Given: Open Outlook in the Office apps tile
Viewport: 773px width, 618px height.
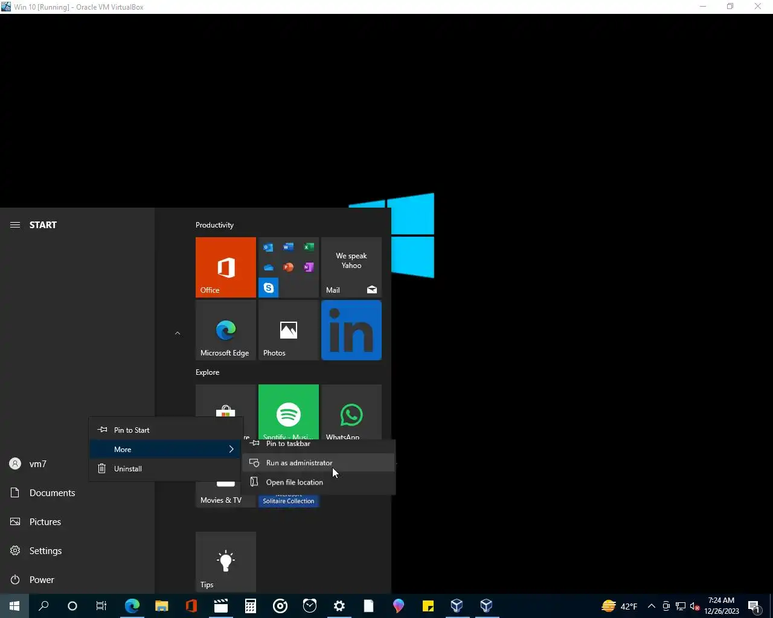Looking at the screenshot, I should [269, 247].
